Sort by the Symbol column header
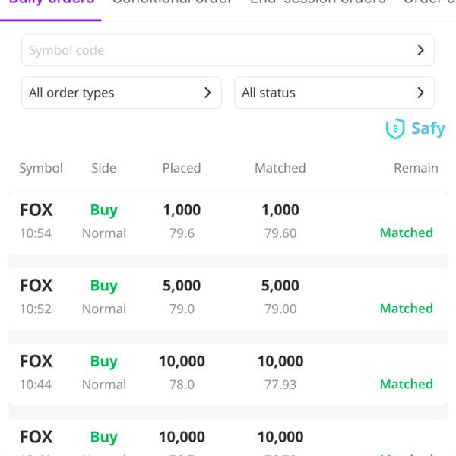Viewport: 456px width, 456px height. click(x=41, y=168)
